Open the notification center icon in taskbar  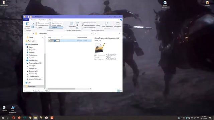(x=210, y=118)
